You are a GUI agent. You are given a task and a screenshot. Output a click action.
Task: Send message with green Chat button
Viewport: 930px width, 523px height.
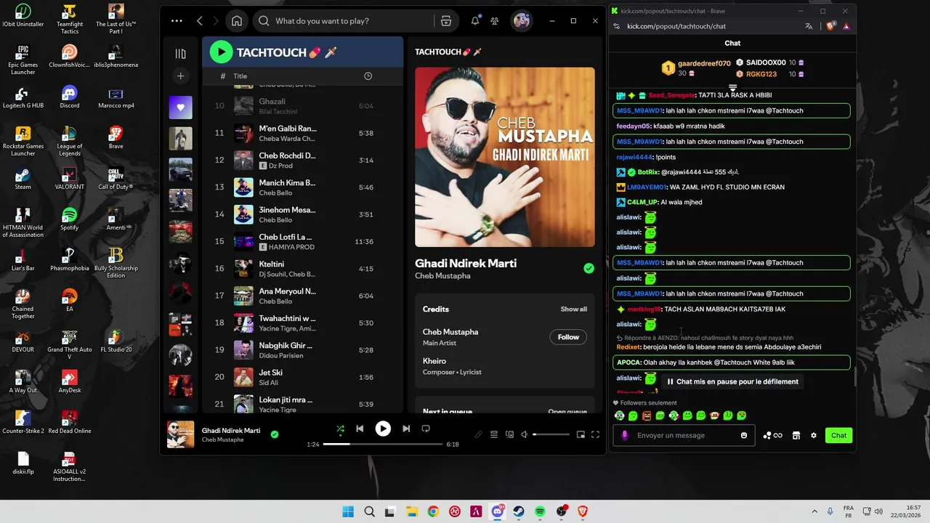pyautogui.click(x=839, y=435)
